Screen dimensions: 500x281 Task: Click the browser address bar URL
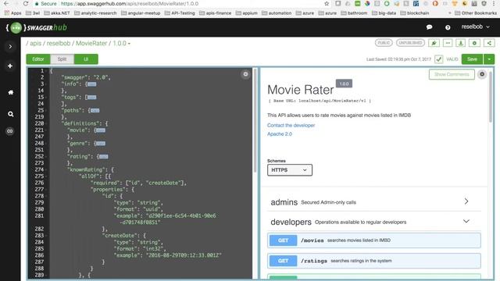point(130,3)
